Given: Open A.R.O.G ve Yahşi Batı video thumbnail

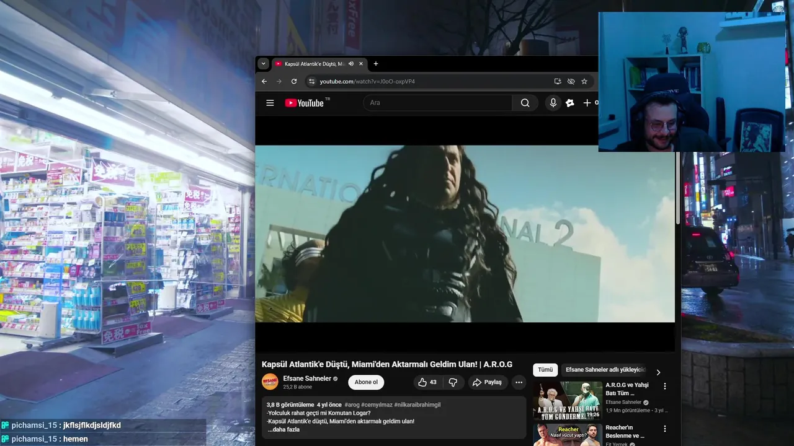Looking at the screenshot, I should (568, 400).
